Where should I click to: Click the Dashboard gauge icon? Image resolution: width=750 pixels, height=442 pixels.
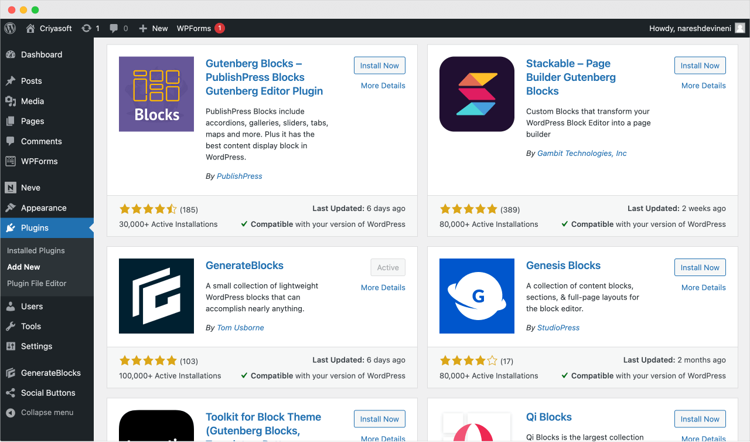11,55
